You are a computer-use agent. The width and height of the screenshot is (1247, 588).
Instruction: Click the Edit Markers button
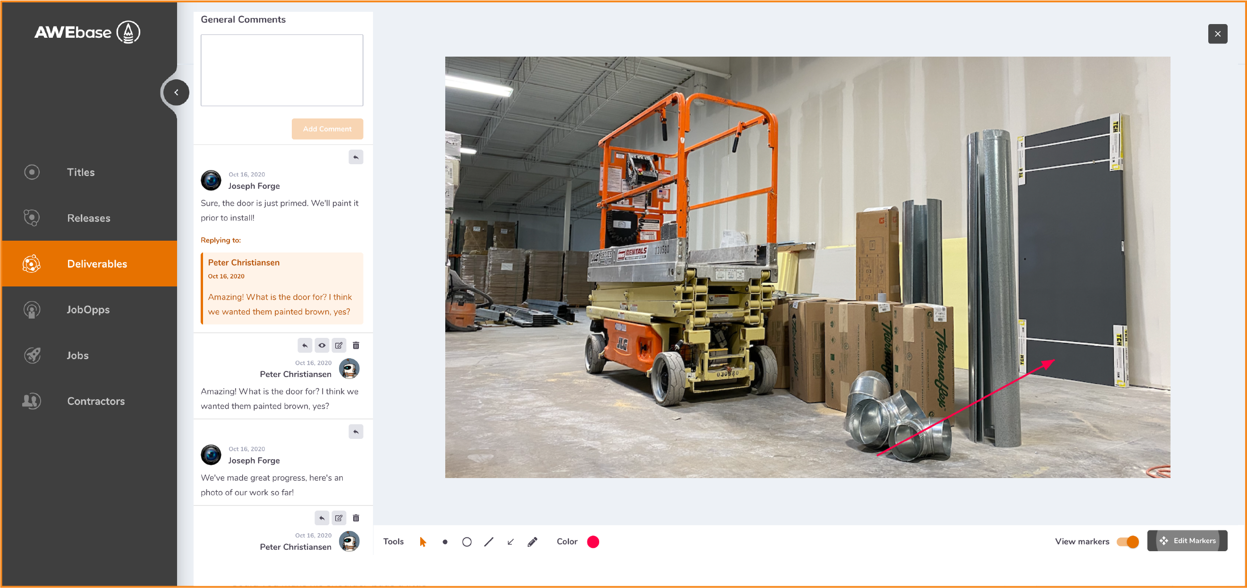[x=1187, y=540]
